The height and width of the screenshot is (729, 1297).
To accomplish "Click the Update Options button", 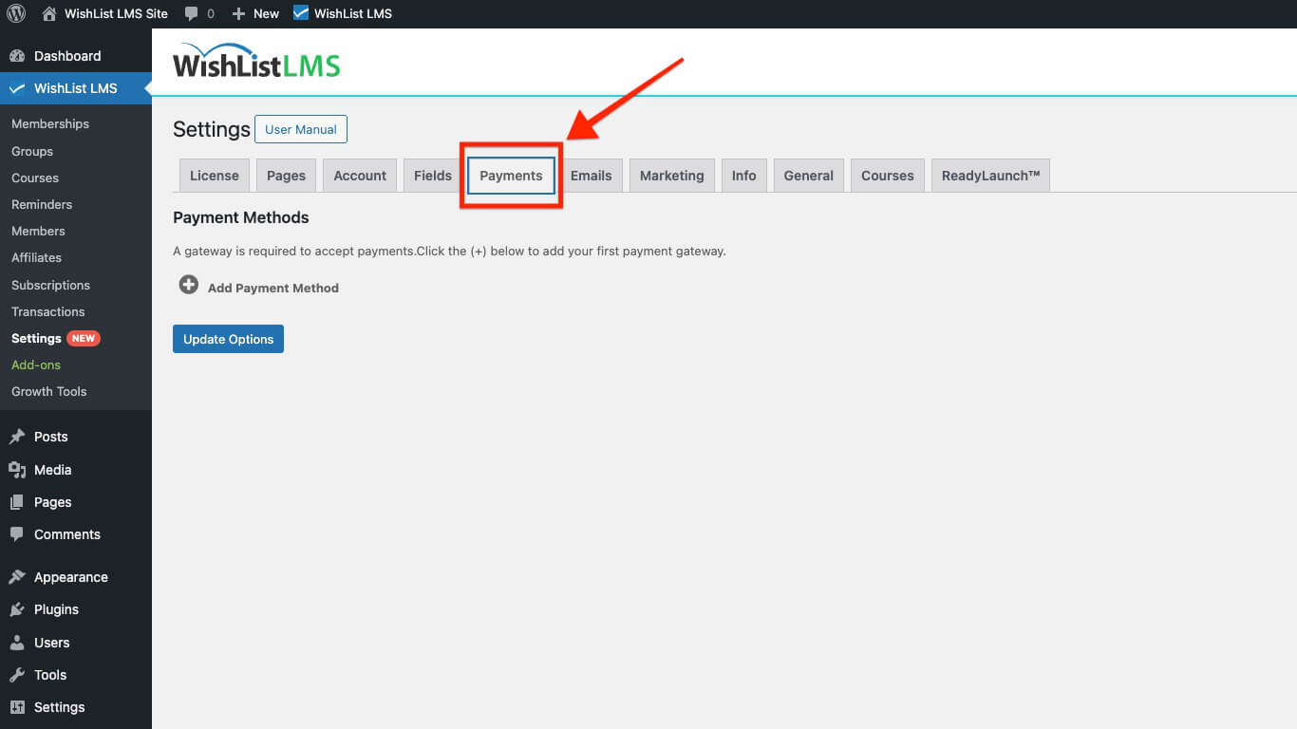I will 228,338.
